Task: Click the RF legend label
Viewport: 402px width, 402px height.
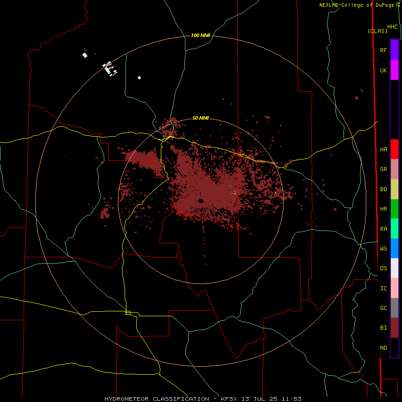Action: 383,50
